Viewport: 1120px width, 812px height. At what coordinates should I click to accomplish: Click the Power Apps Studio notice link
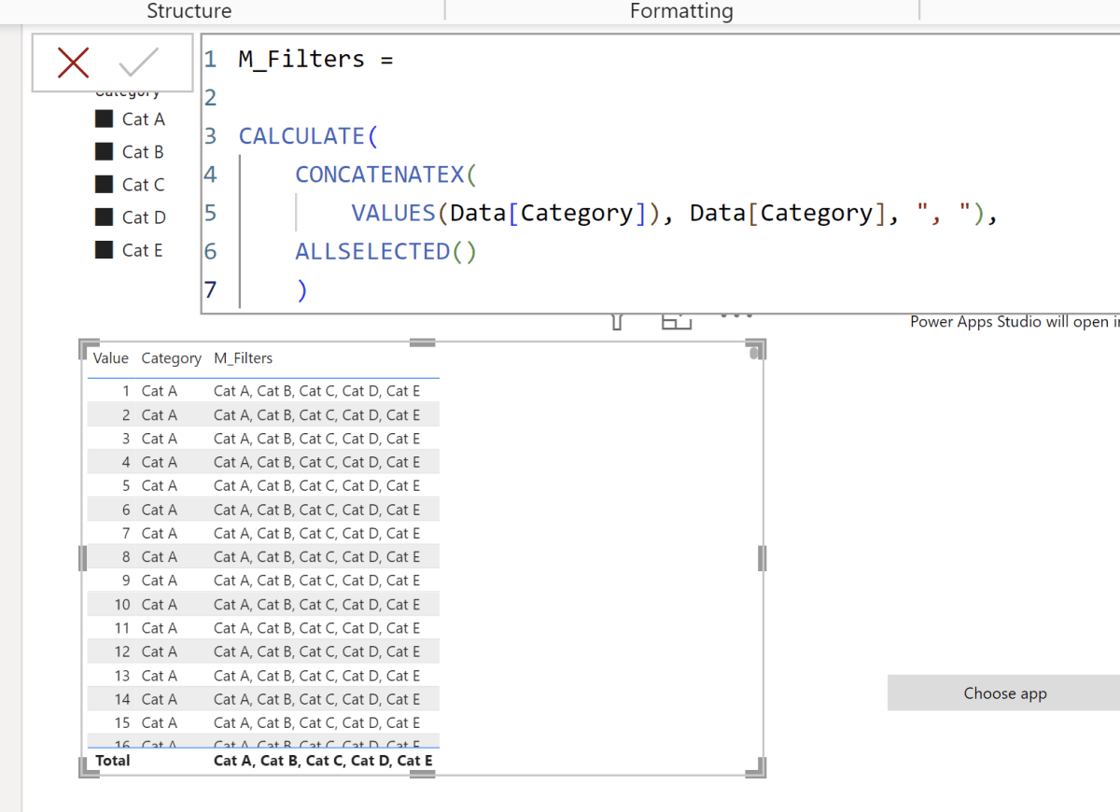(x=1013, y=321)
